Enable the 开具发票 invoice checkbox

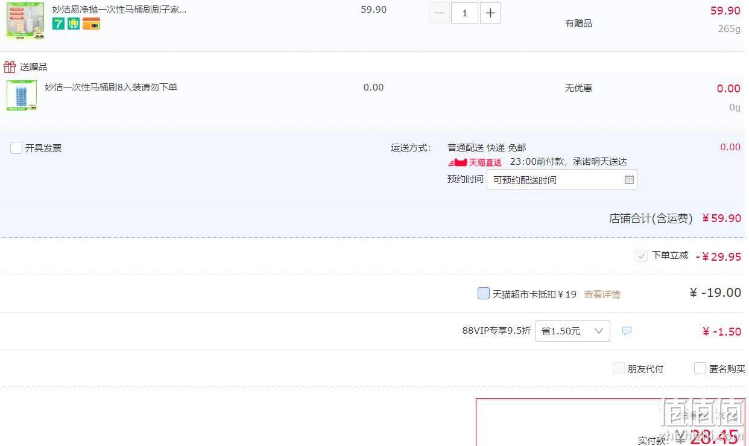(x=16, y=148)
